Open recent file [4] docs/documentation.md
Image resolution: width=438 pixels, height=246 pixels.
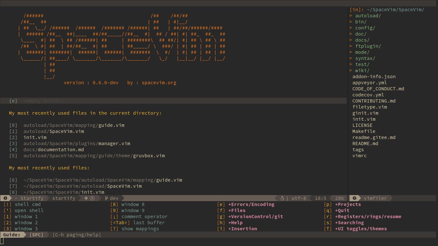point(46,150)
